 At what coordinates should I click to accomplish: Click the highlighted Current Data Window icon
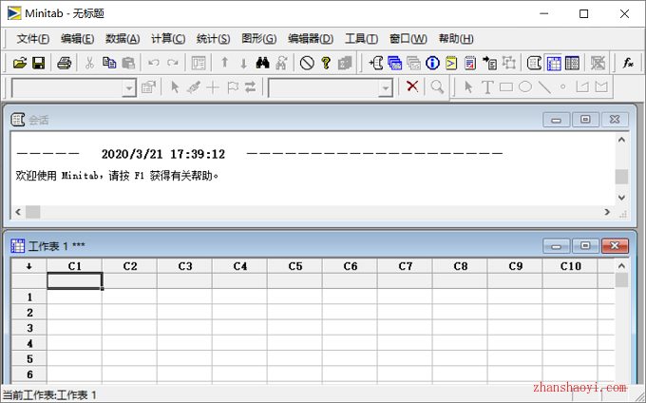click(554, 63)
